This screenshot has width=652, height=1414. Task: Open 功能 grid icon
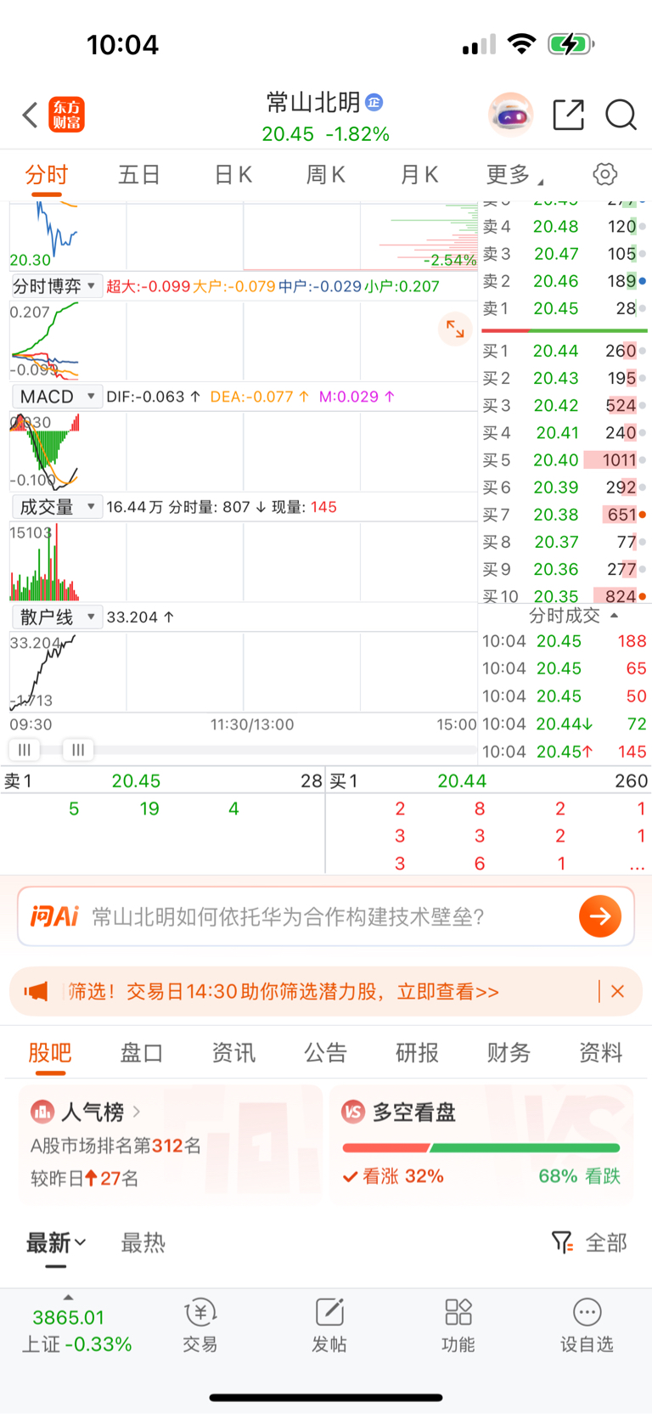click(x=458, y=1325)
